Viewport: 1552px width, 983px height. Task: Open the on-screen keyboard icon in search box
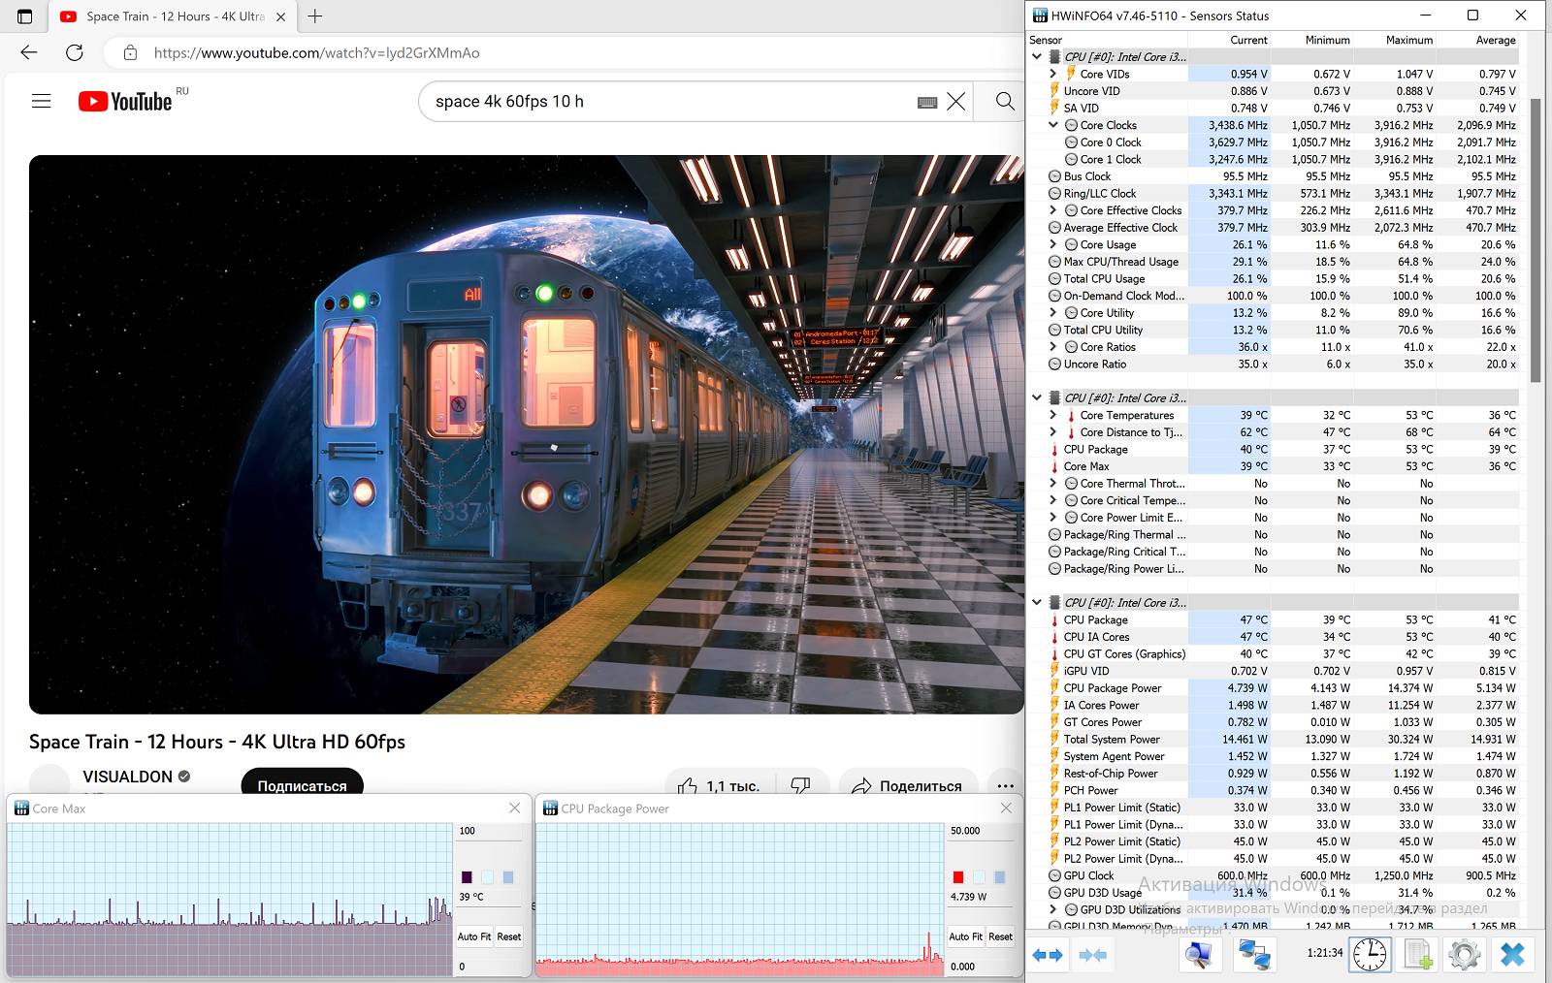point(927,102)
